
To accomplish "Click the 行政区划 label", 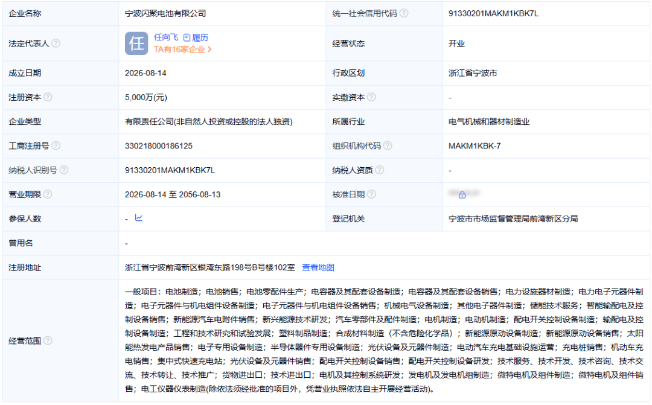I will pyautogui.click(x=348, y=73).
